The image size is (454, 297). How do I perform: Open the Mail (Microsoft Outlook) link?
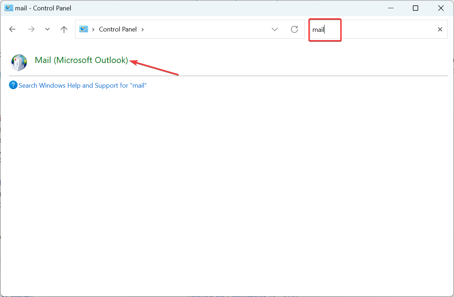(x=81, y=60)
